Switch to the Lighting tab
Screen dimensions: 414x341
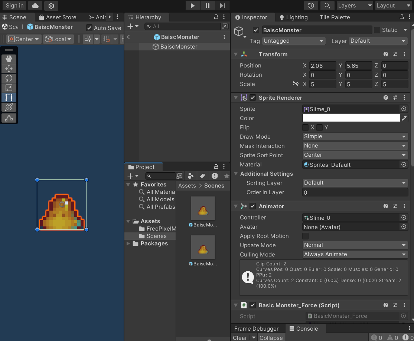[x=293, y=17]
